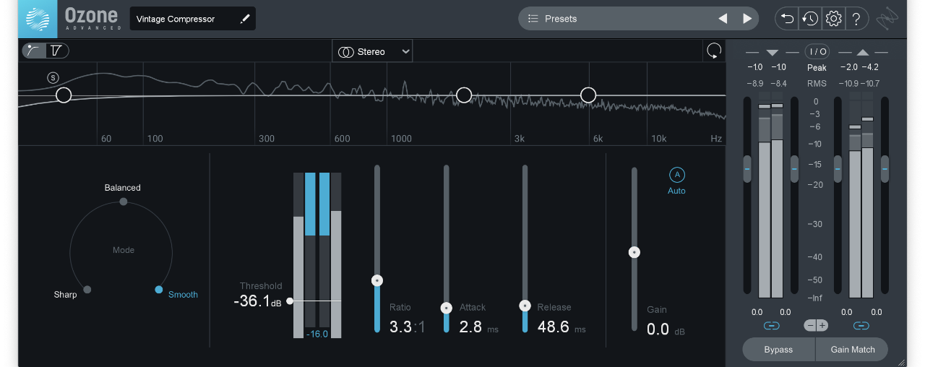Select Sharp mode
This screenshot has width=925, height=367.
click(x=65, y=294)
